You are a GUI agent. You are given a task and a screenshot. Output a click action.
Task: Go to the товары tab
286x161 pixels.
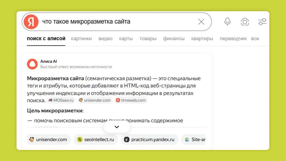pyautogui.click(x=148, y=39)
